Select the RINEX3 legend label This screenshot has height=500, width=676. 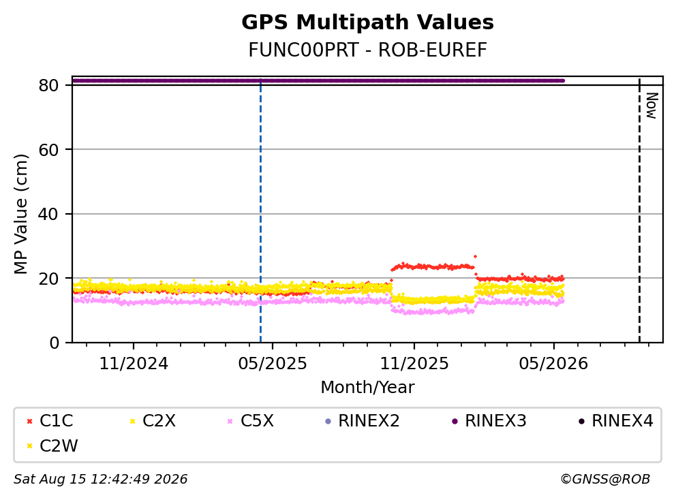(495, 421)
